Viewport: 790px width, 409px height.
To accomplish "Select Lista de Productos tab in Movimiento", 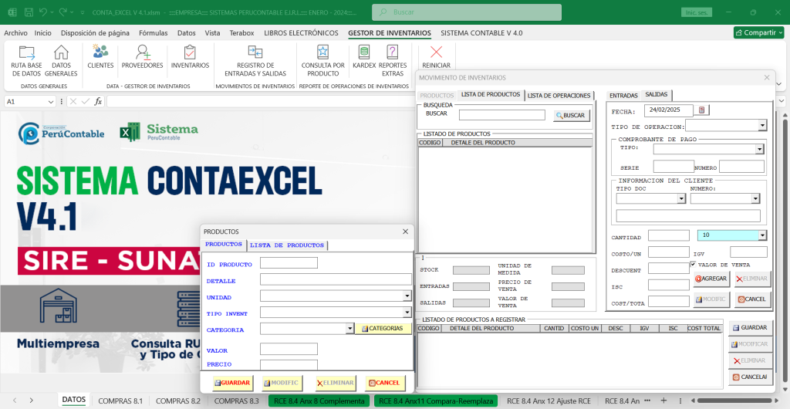I will pyautogui.click(x=490, y=95).
